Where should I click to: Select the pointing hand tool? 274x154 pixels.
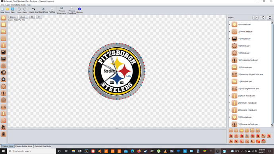point(3,127)
